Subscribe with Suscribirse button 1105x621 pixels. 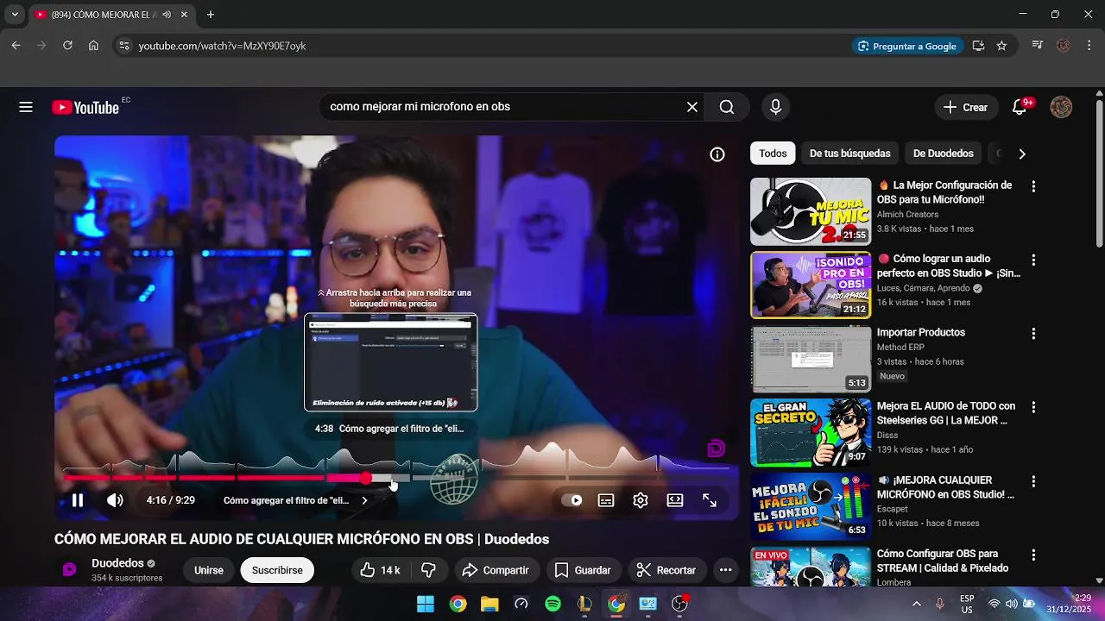click(x=277, y=570)
